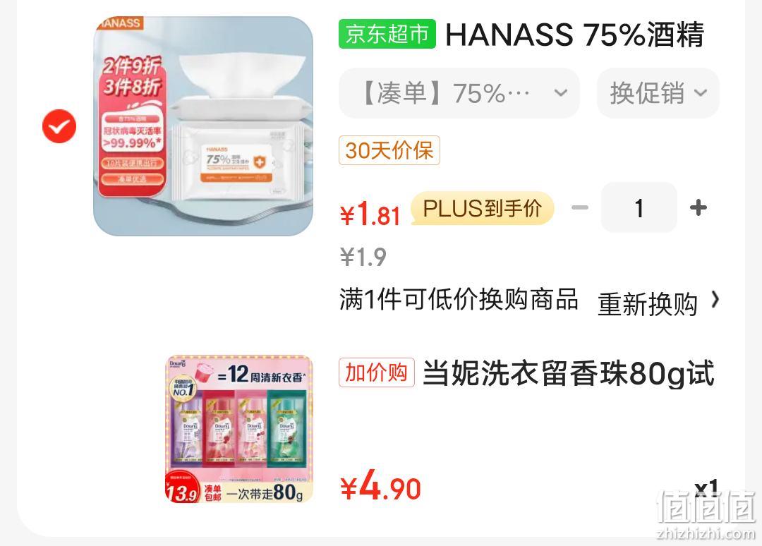Viewport: 762px width, 546px height.
Task: Tap the 加价购 tag
Action: pos(377,372)
